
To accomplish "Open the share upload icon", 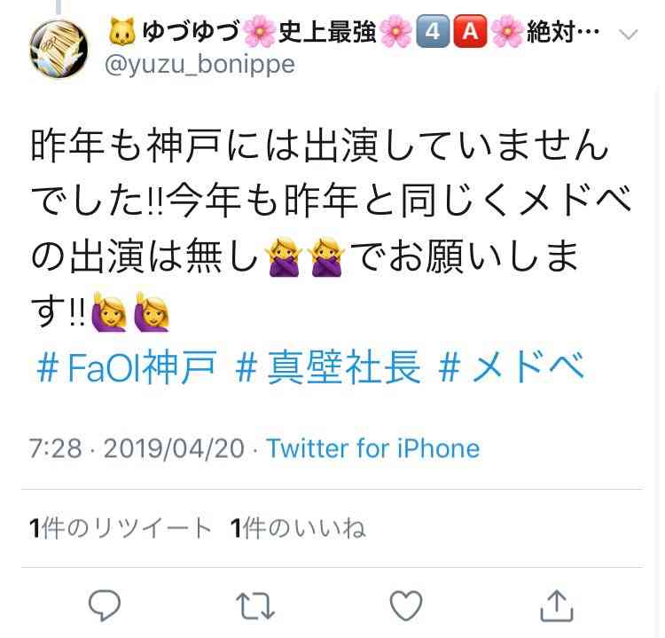I will (557, 606).
